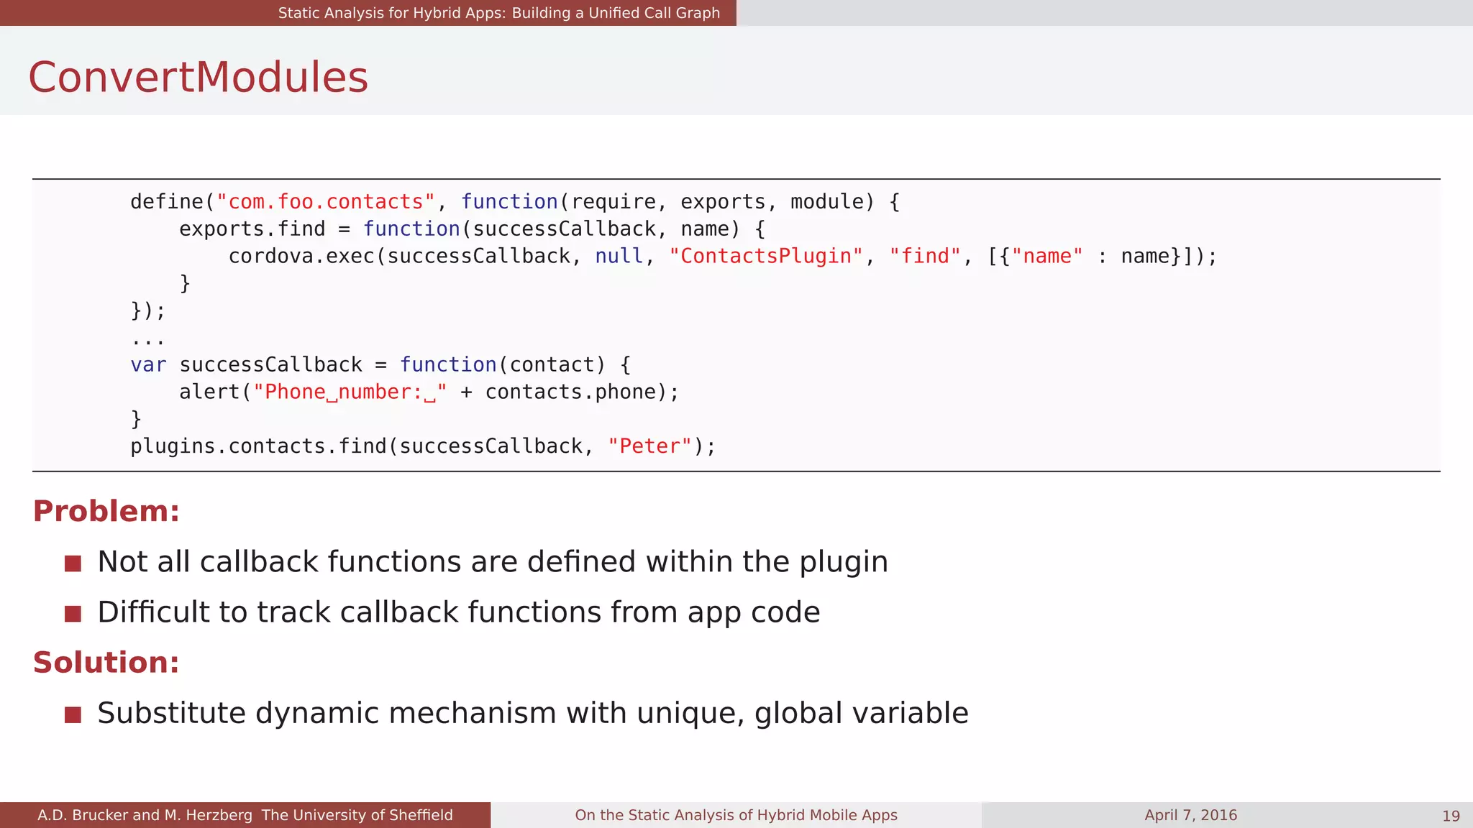Click the '});' closing line in the code
This screenshot has width=1473, height=828.
pos(147,310)
